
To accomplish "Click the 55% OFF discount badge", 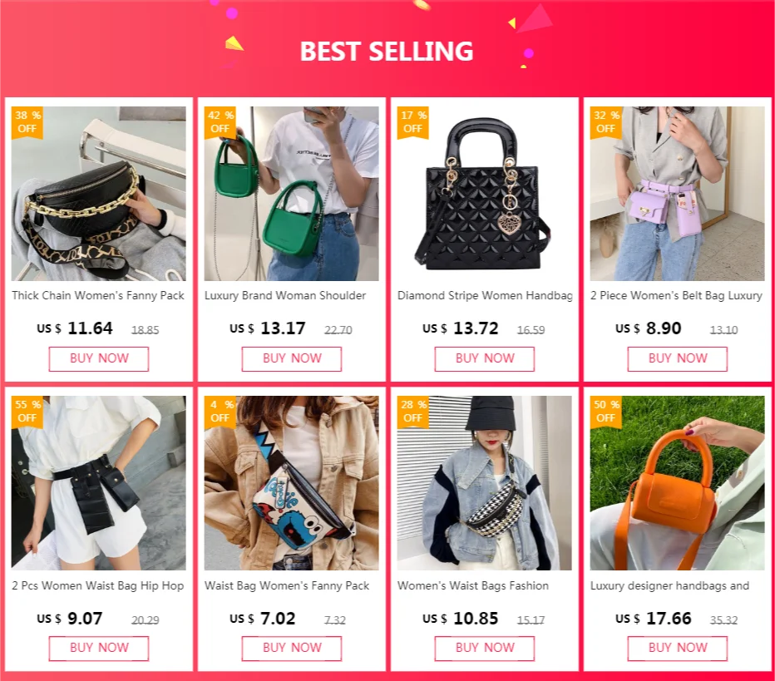I will (x=27, y=411).
